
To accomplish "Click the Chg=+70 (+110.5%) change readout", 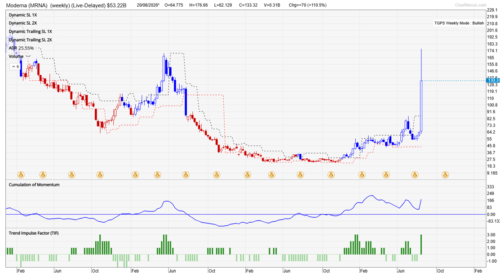I will click(307, 5).
